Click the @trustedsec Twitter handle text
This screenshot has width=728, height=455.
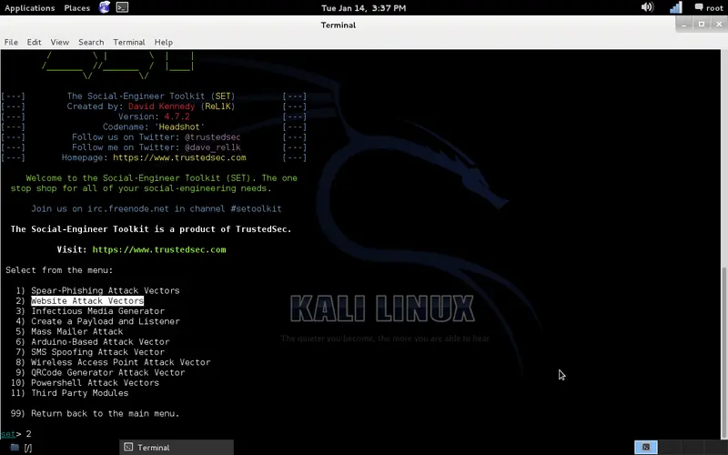point(213,137)
